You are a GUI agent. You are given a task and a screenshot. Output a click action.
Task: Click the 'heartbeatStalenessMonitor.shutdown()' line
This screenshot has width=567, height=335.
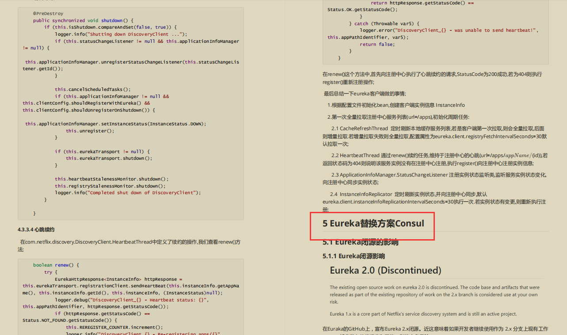pyautogui.click(x=112, y=179)
